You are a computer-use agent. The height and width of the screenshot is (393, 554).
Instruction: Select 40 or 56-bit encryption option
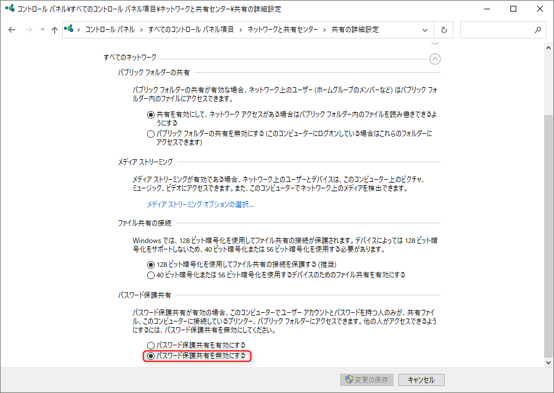pos(151,276)
